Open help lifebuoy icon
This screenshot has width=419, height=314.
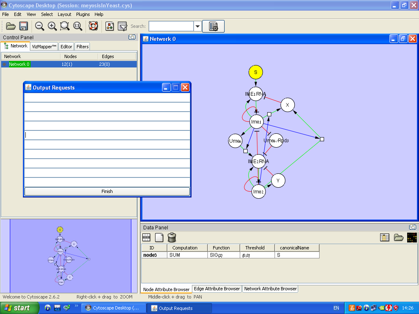93,26
